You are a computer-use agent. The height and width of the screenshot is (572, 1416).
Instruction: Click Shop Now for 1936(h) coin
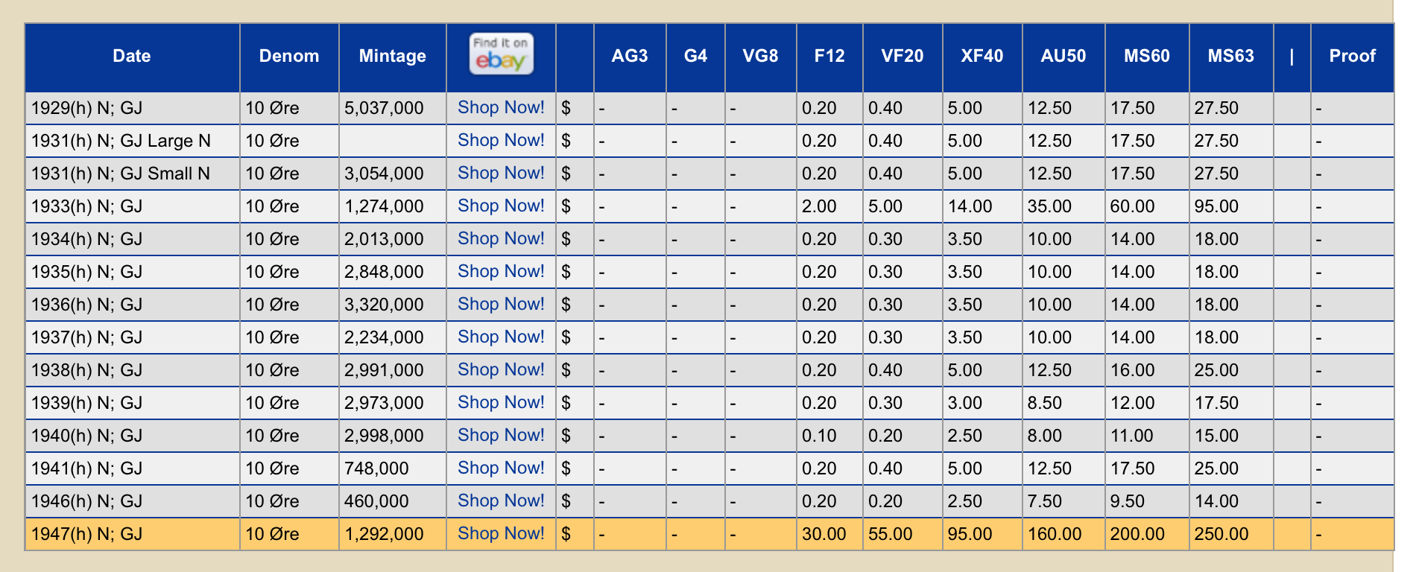pyautogui.click(x=501, y=304)
